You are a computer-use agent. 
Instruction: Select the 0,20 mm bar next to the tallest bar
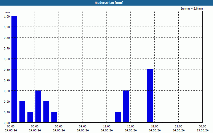coord(22,112)
